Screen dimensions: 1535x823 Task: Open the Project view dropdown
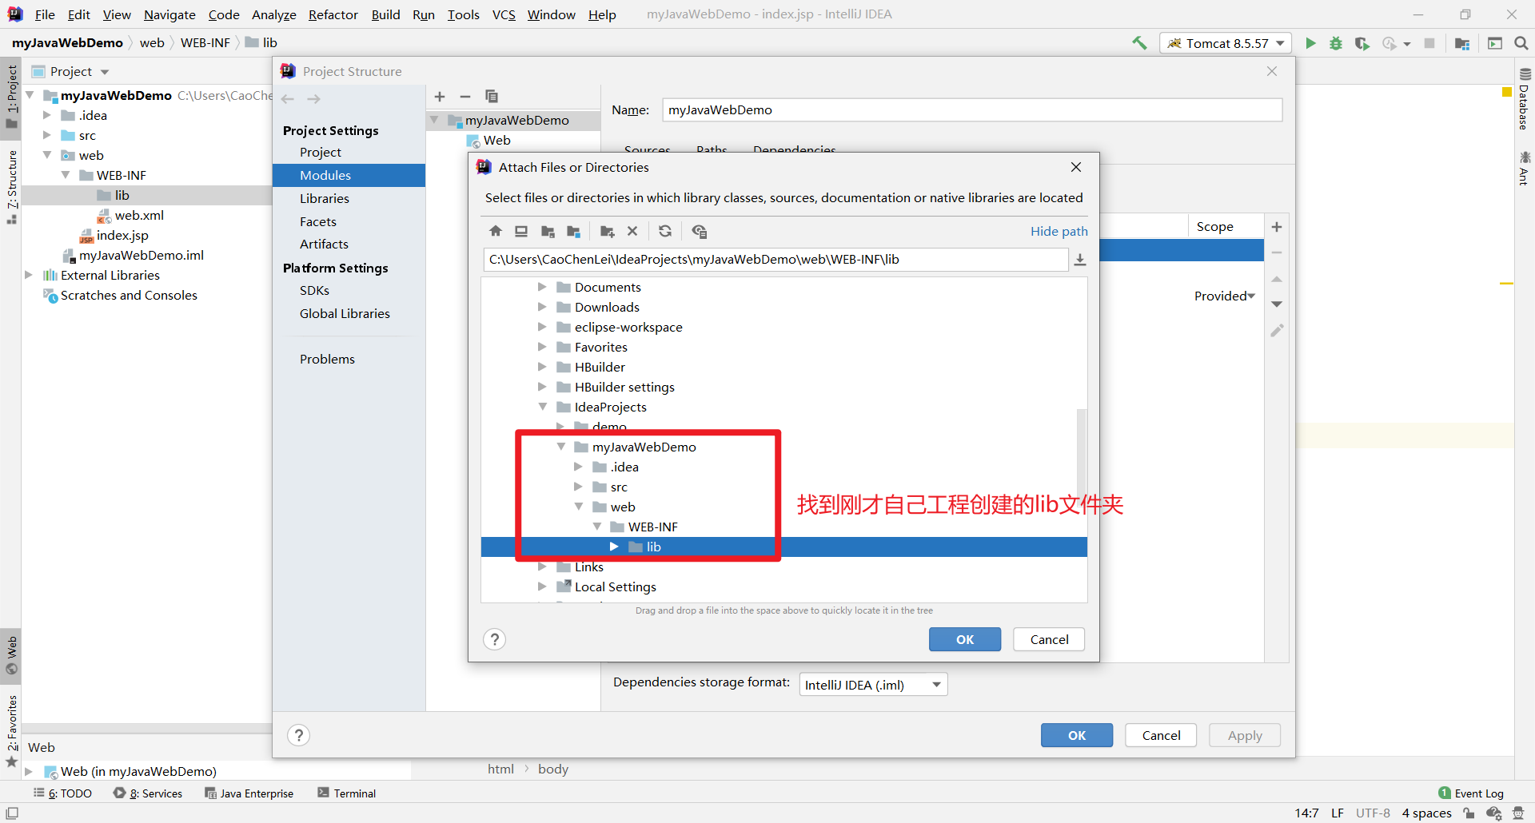[105, 72]
